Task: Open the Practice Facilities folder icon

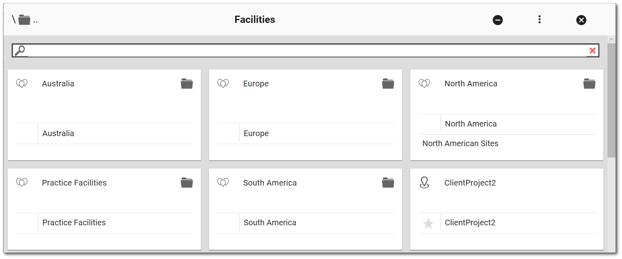Action: (x=187, y=182)
